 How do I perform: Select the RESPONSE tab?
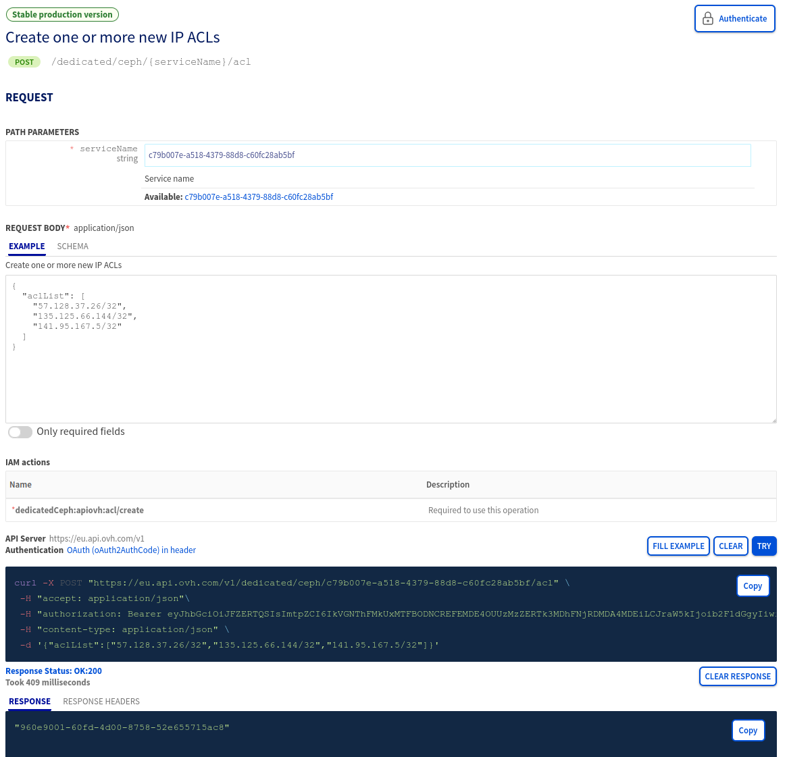click(29, 702)
